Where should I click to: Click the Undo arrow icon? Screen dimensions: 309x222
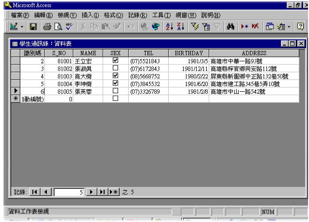click(131, 26)
